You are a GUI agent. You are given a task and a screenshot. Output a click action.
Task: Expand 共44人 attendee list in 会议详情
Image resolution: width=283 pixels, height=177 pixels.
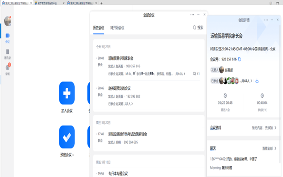click(x=246, y=81)
